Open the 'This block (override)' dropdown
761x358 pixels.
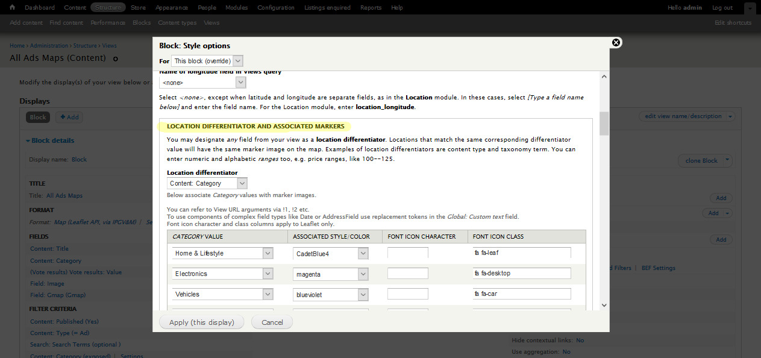pyautogui.click(x=207, y=61)
